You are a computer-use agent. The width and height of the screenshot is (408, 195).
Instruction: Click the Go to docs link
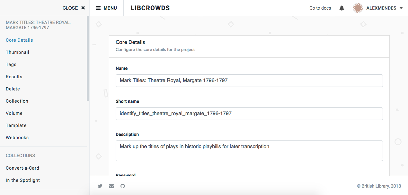pos(320,8)
